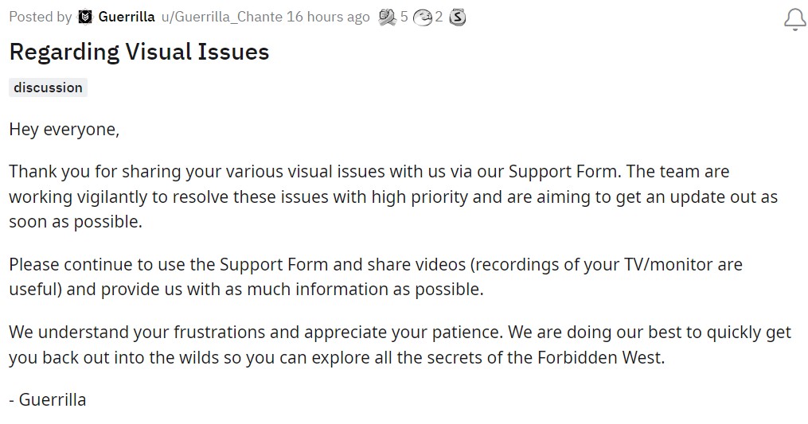This screenshot has width=808, height=424.
Task: Click the first award icon beside count 5
Action: point(388,17)
